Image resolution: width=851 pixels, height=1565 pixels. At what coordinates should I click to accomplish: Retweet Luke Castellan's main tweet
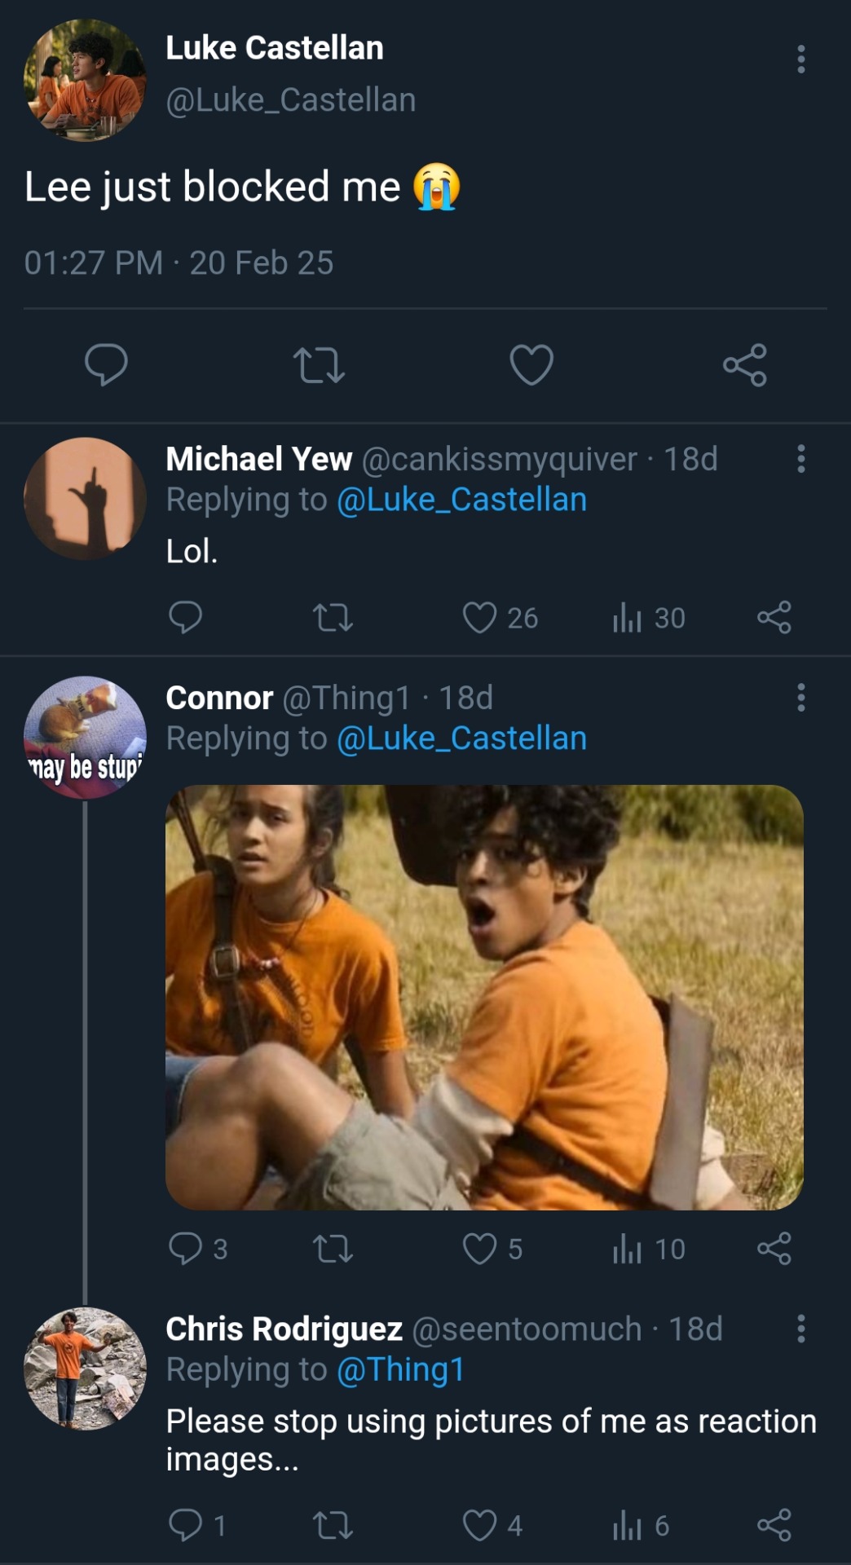(319, 364)
